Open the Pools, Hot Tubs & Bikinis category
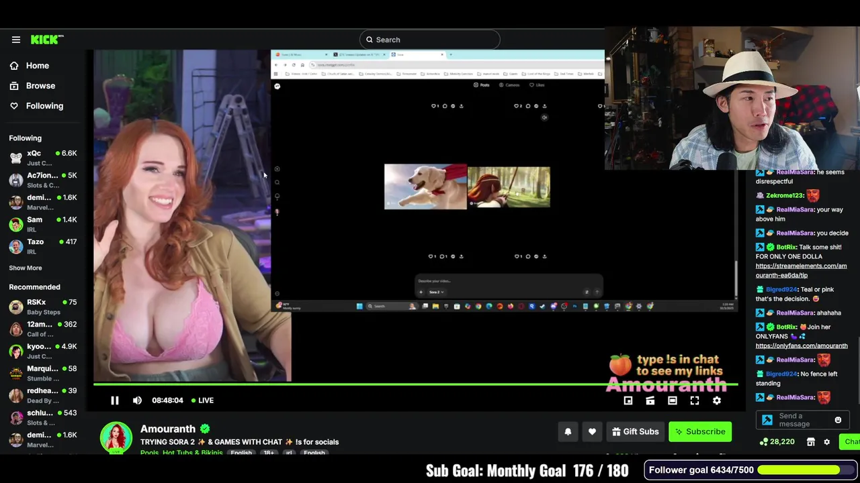Viewport: 860px width, 483px height. click(181, 453)
